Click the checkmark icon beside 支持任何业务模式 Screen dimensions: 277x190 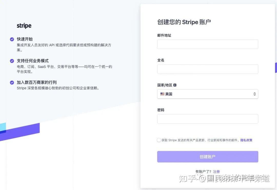click(12, 61)
